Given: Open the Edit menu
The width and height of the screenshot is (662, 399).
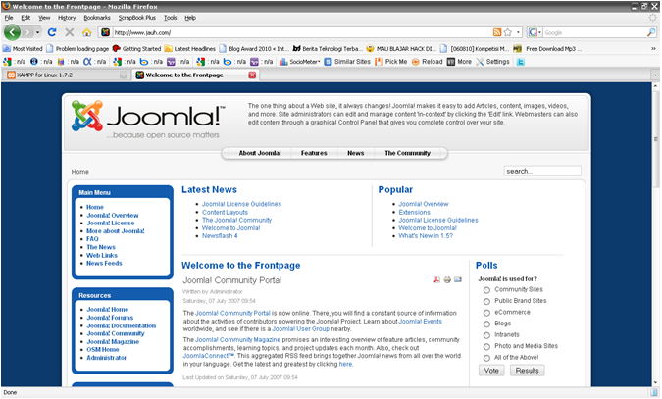Looking at the screenshot, I should tap(25, 18).
